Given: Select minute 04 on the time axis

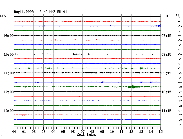Looking at the screenshot, I should (x=53, y=132).
